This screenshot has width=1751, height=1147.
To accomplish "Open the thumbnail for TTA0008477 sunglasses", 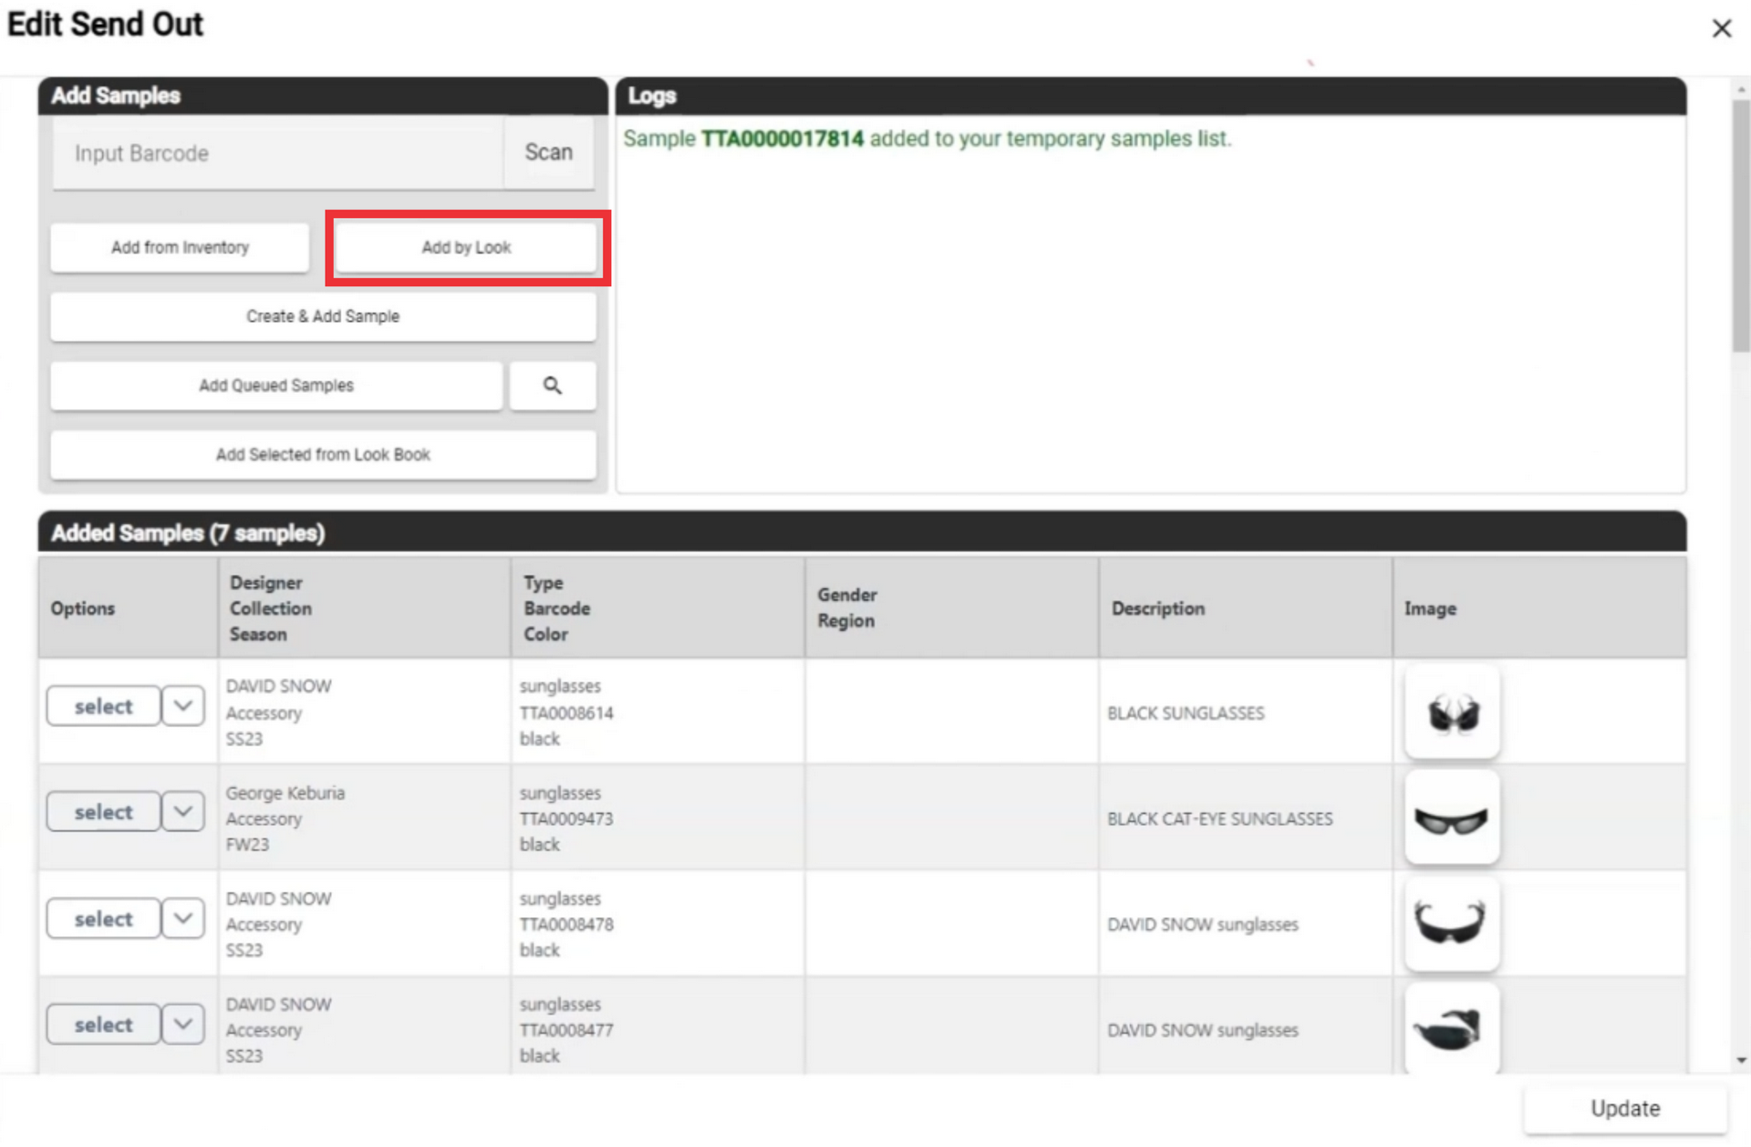I will pyautogui.click(x=1452, y=1028).
